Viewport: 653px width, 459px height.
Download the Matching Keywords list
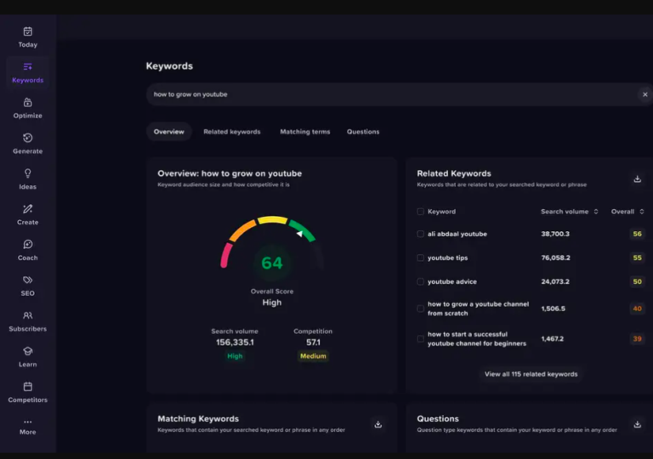(x=378, y=424)
